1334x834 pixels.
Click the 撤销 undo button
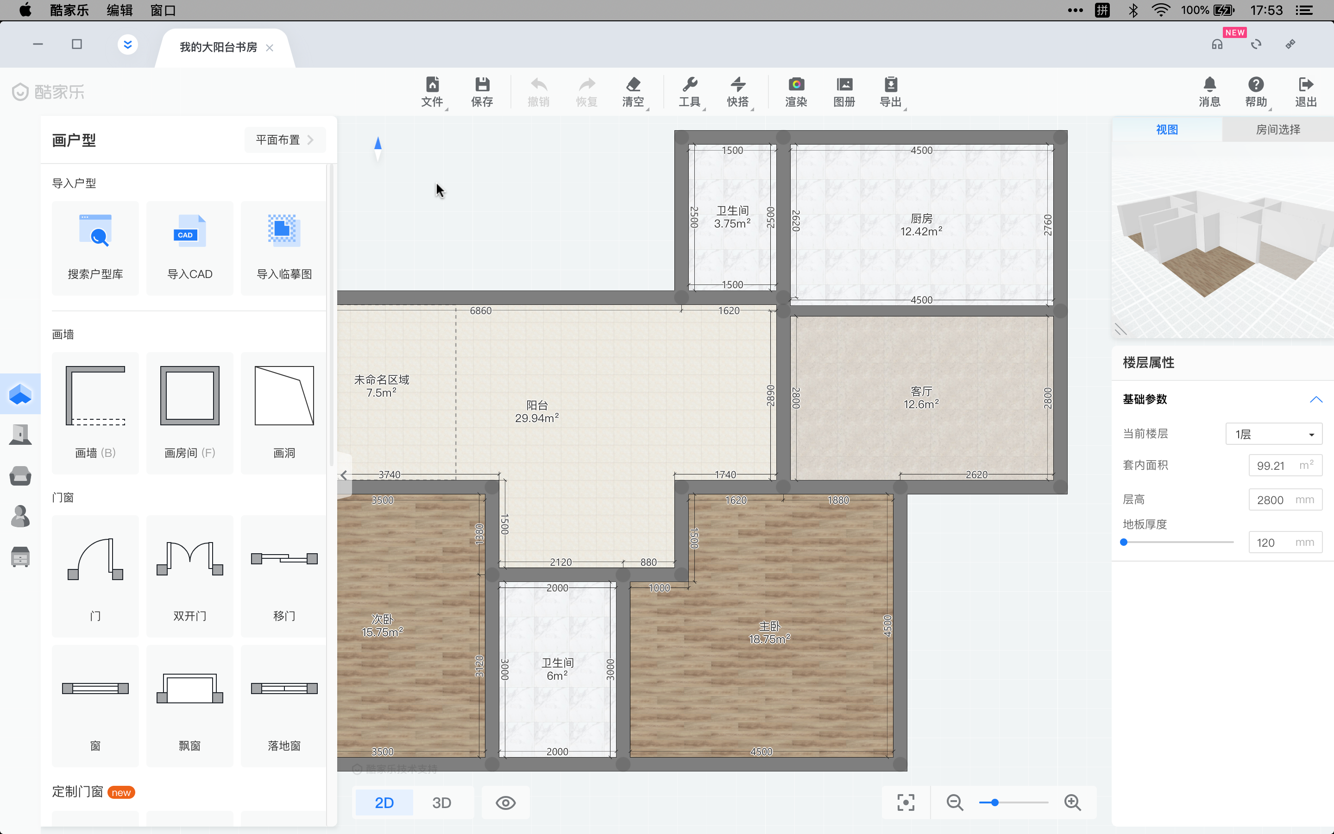(x=539, y=92)
